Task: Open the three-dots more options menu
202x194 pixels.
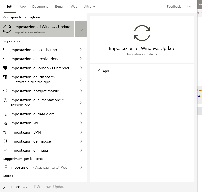Action: pyautogui.click(x=189, y=6)
